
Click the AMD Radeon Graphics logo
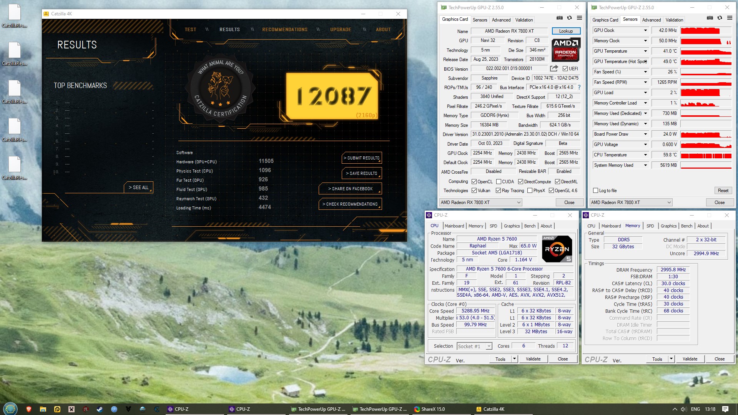click(x=566, y=50)
